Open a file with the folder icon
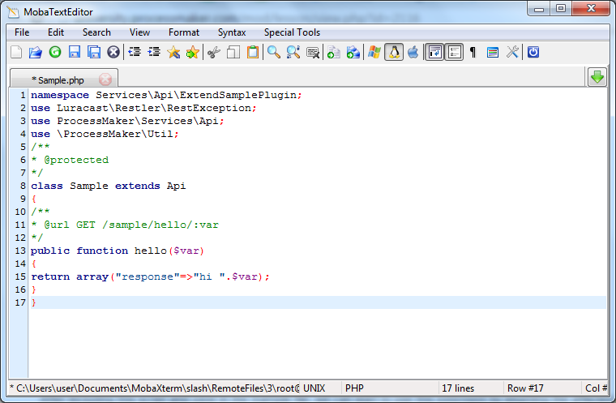 [x=36, y=53]
